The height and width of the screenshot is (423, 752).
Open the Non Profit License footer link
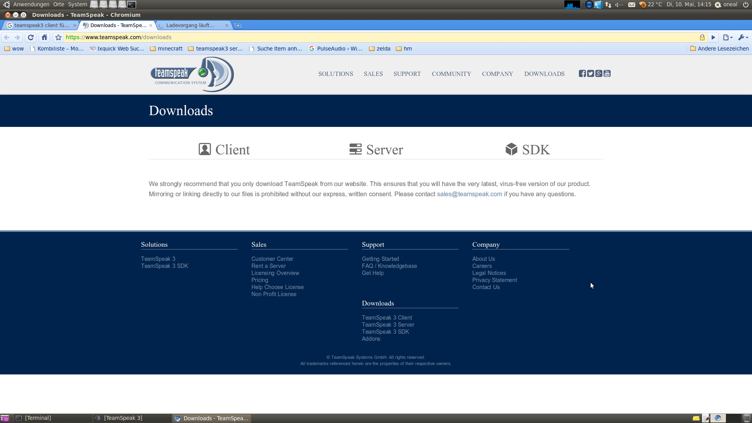[274, 294]
